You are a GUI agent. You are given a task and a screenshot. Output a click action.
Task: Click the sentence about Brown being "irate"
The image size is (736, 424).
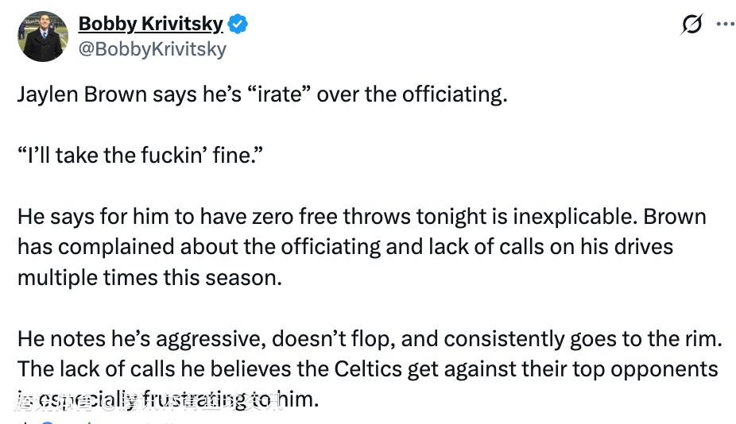(261, 94)
